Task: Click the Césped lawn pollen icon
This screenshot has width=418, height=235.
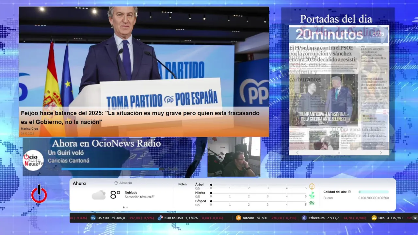Action: [312, 203]
